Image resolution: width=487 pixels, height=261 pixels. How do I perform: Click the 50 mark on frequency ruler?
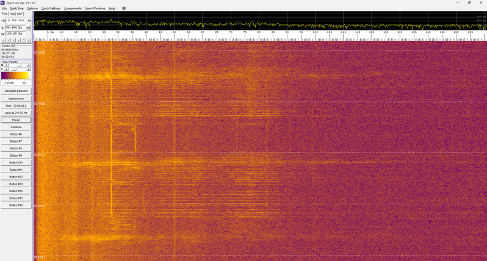pos(175,32)
